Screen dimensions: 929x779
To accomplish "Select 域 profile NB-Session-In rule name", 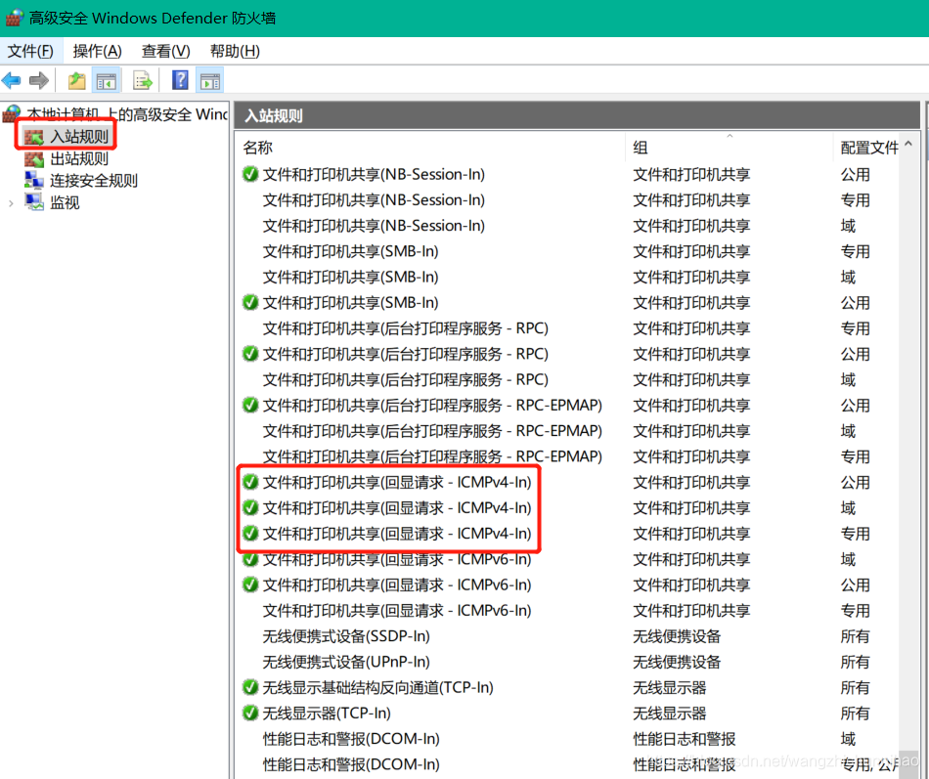I will click(x=374, y=226).
